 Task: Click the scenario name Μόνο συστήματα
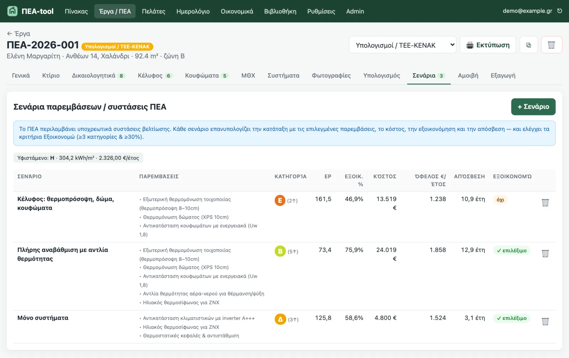pyautogui.click(x=43, y=318)
